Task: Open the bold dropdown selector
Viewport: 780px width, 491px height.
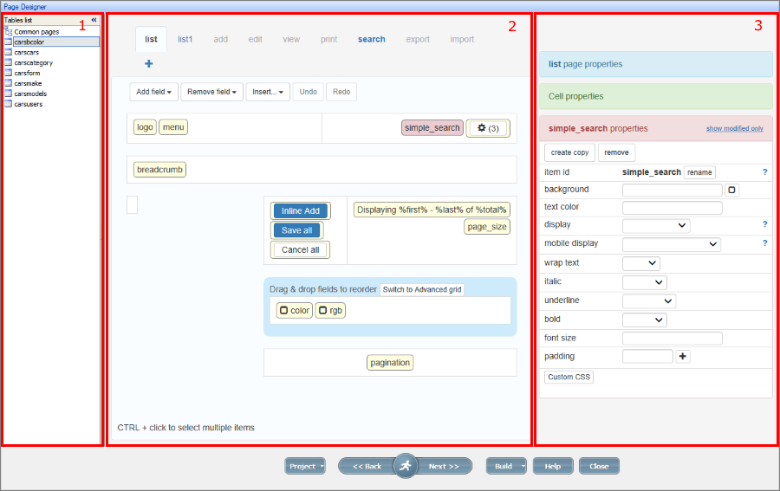Action: [644, 320]
